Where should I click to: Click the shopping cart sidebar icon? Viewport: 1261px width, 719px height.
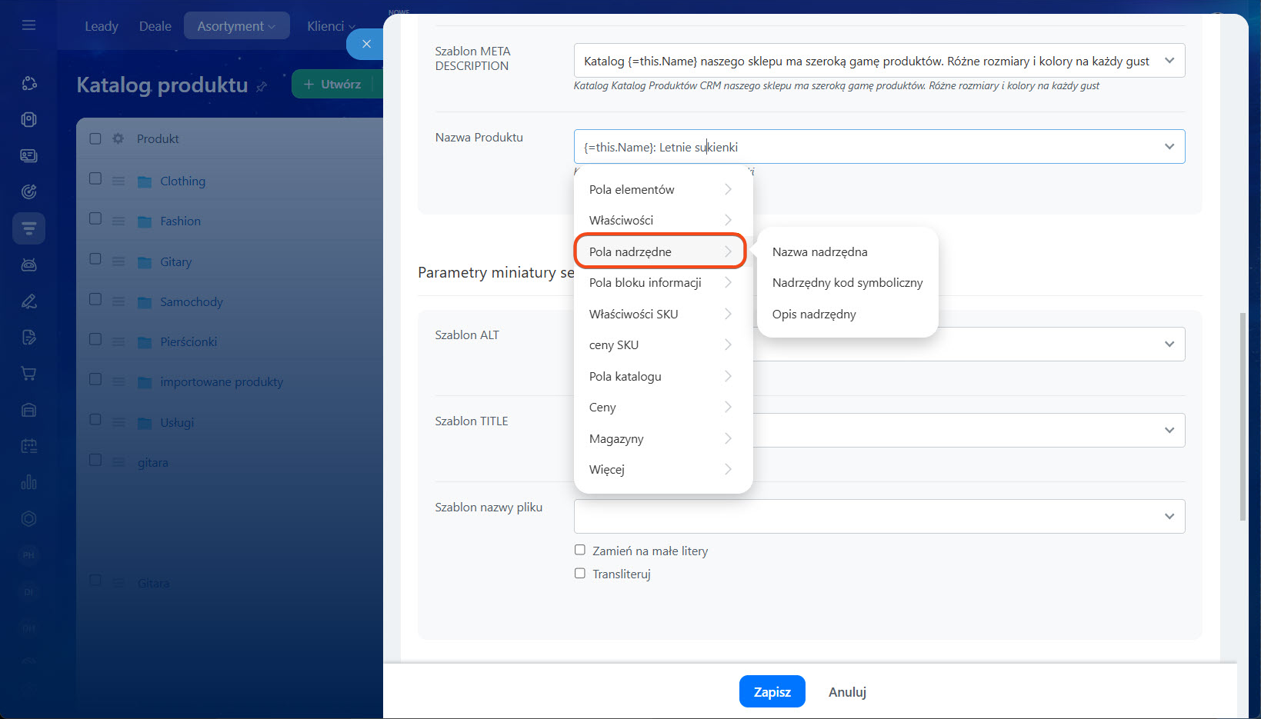pyautogui.click(x=28, y=374)
